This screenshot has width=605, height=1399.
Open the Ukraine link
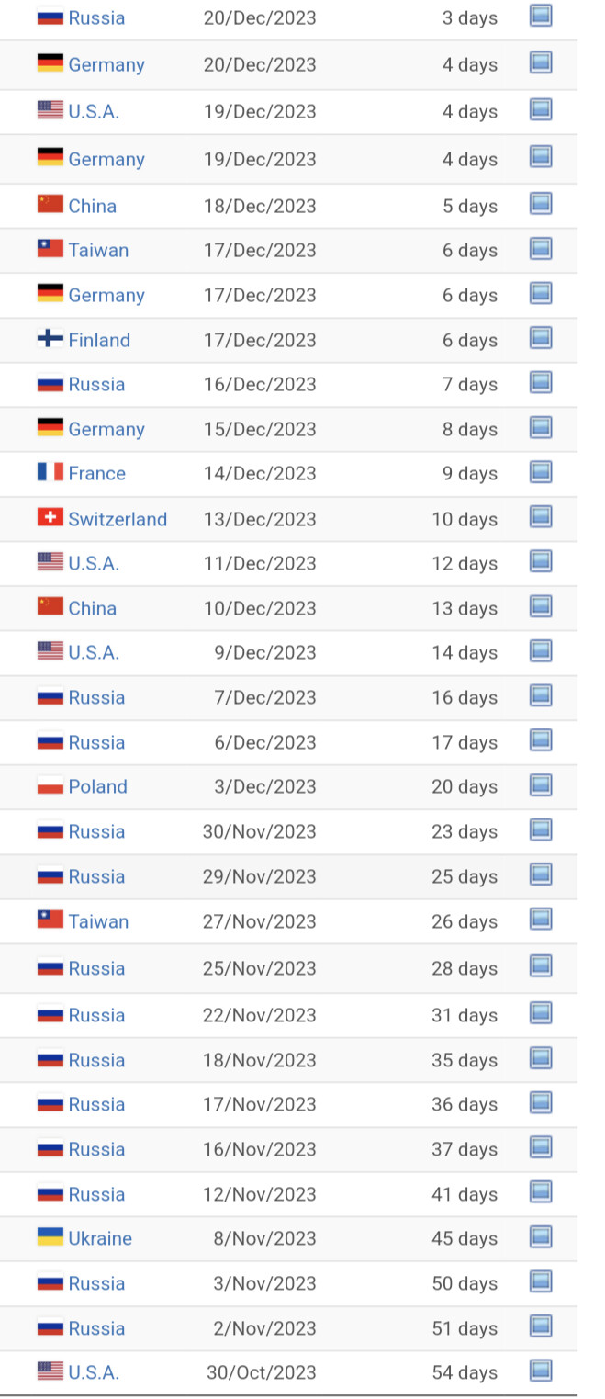tap(100, 1238)
